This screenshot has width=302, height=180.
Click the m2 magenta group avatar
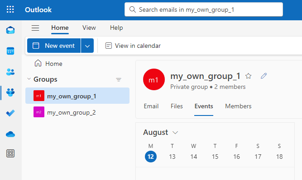pyautogui.click(x=39, y=112)
